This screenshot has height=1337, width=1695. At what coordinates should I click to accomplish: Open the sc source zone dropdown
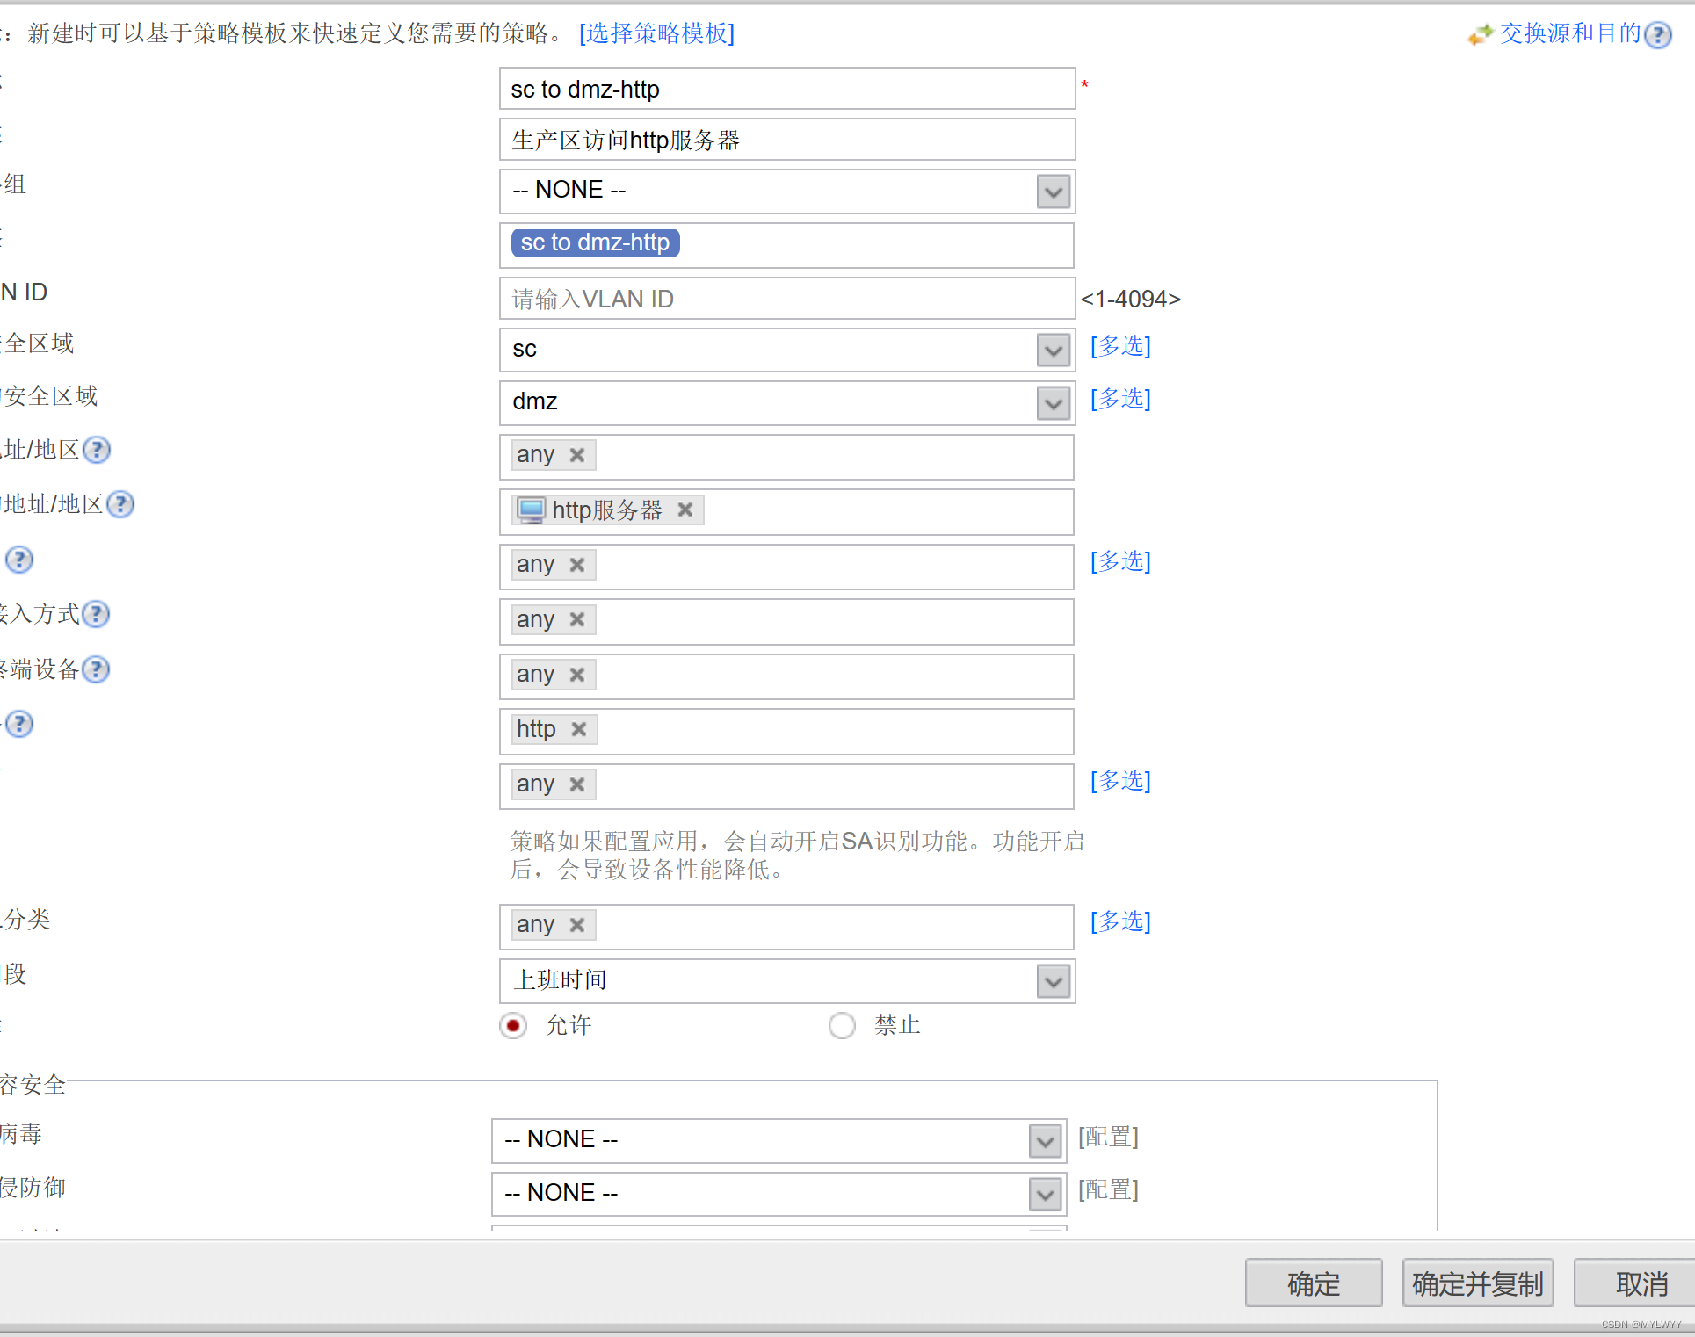(1053, 351)
